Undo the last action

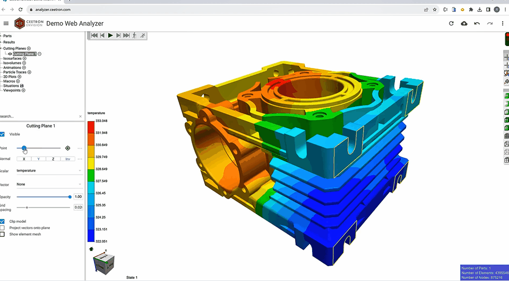(477, 23)
